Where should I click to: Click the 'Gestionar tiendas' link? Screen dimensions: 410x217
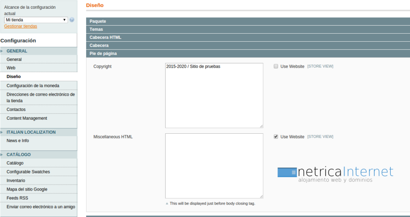tap(21, 26)
